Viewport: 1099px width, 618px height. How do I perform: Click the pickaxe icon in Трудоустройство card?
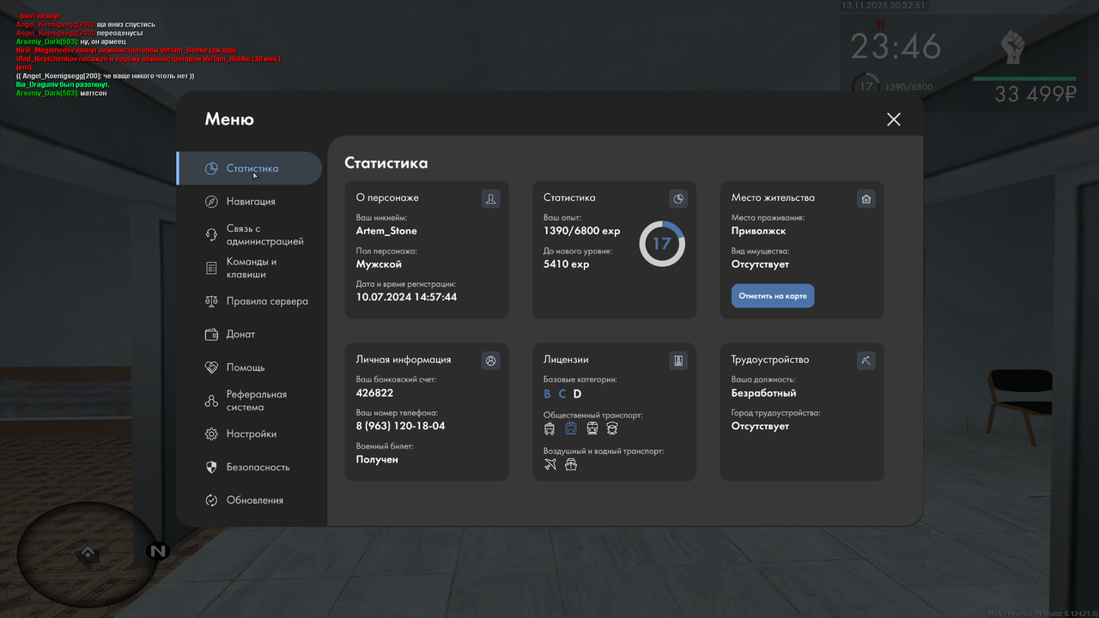click(x=866, y=360)
